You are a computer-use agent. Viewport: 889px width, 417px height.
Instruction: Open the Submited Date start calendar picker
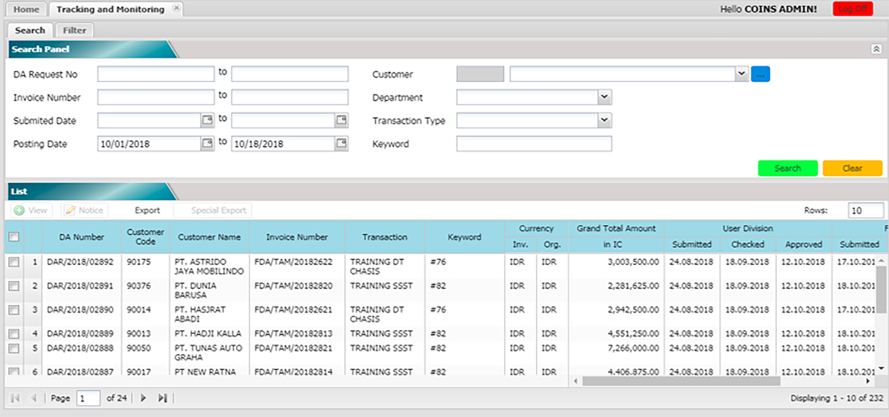pyautogui.click(x=207, y=120)
